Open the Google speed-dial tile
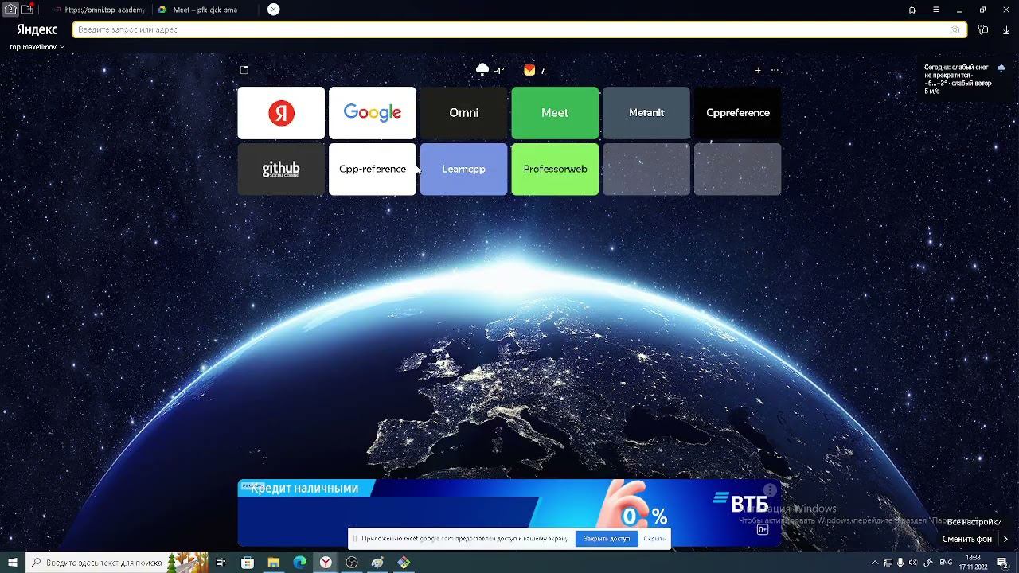Screen dimensions: 1019x573 pos(373,113)
